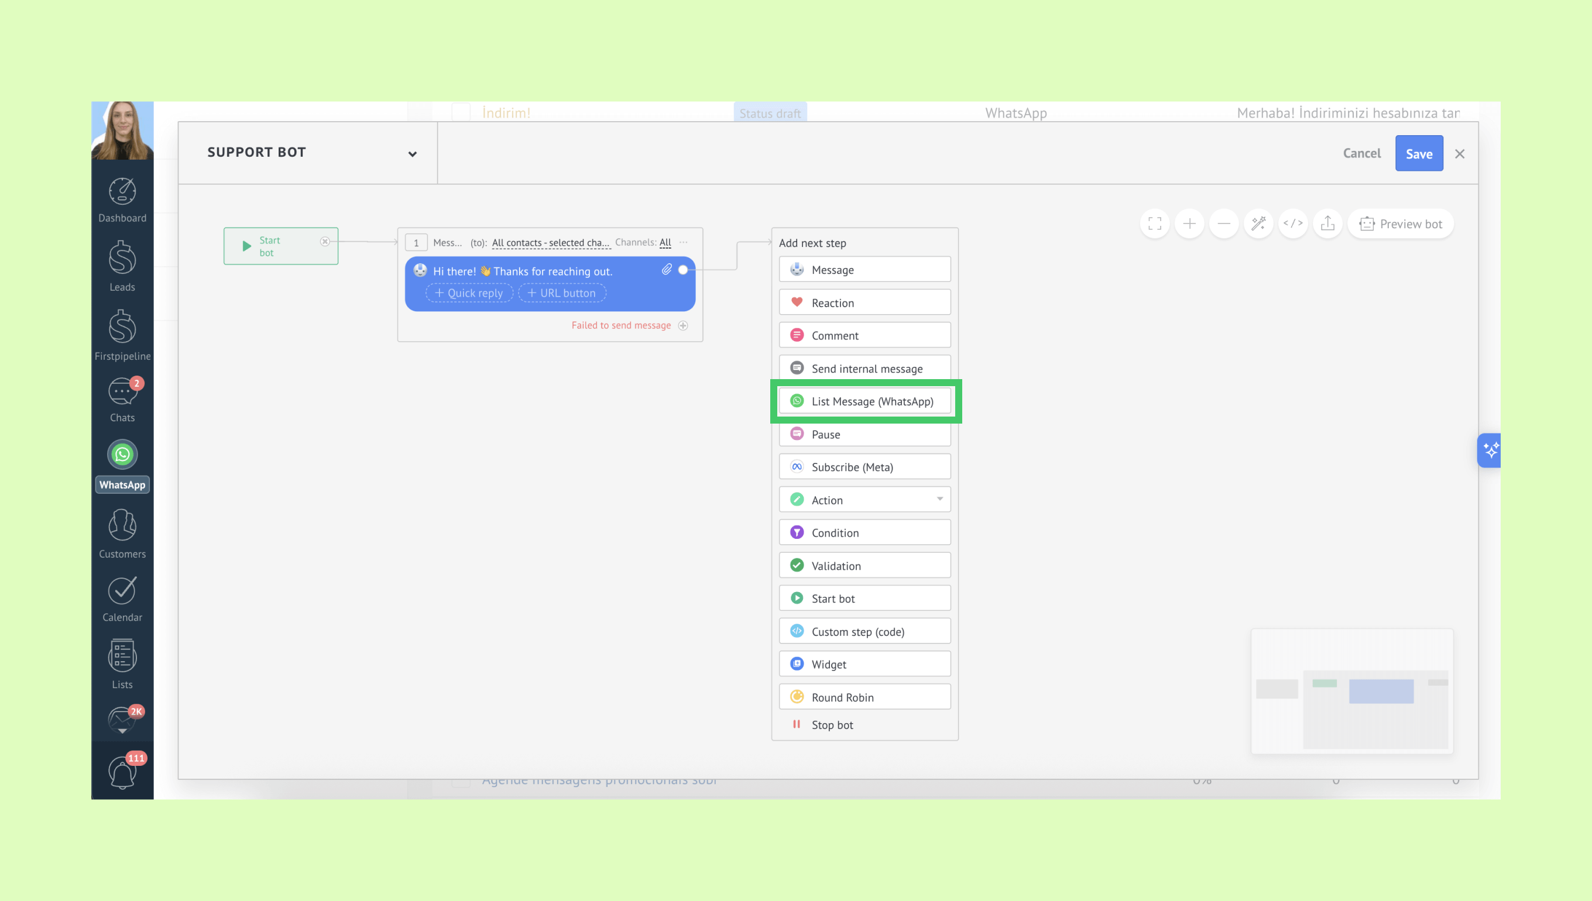Open the AI assistant sparkle button

(1491, 450)
